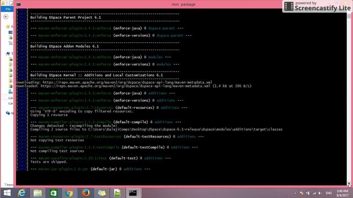This screenshot has width=353, height=198.
Task: Switch the ENG input language indicator
Action: tap(329, 193)
